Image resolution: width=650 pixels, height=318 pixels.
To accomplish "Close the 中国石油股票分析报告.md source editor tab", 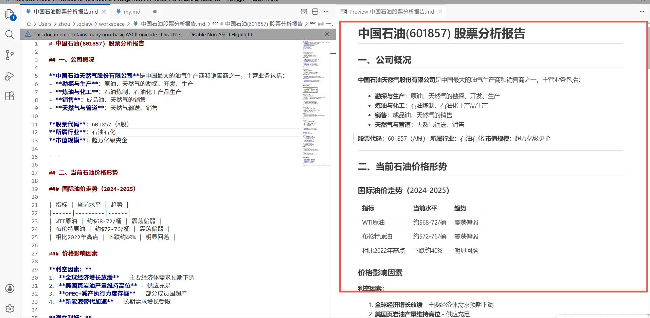I will 104,12.
